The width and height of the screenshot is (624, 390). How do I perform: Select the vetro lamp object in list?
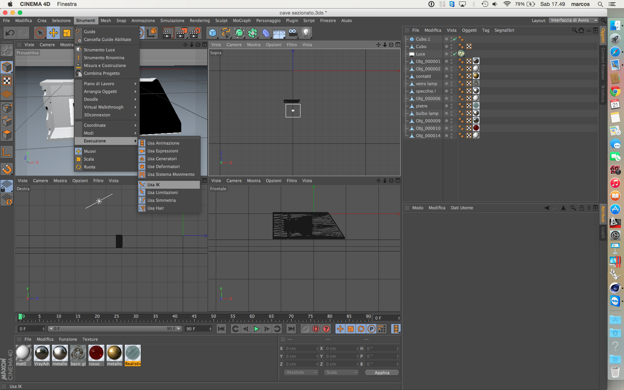[426, 84]
